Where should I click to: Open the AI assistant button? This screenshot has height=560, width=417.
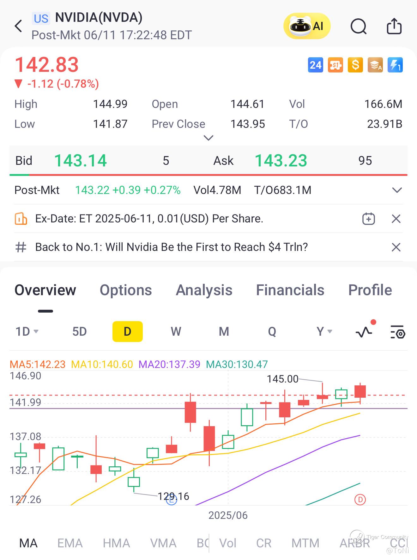click(307, 26)
